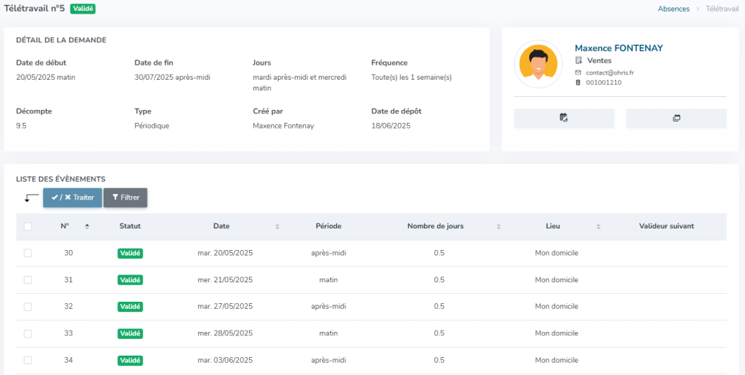745x375 pixels.
Task: Go to Absences breadcrumb link
Action: click(673, 9)
